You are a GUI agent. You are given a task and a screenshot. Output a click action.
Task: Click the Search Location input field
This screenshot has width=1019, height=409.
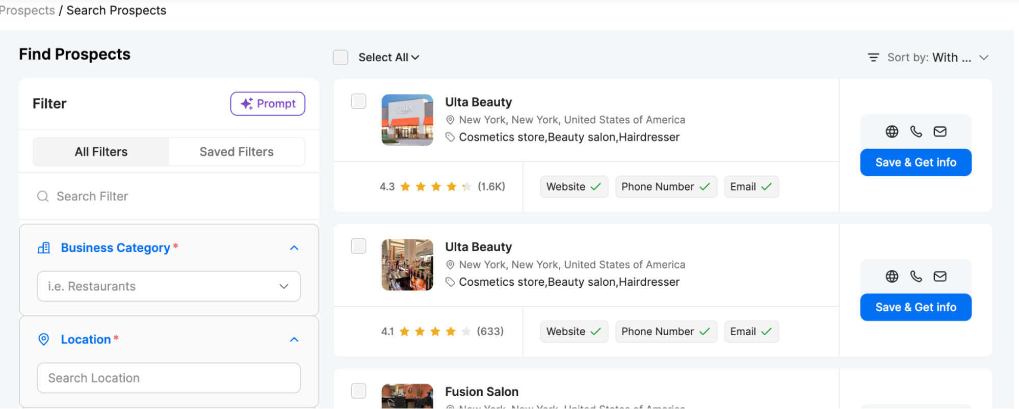169,378
